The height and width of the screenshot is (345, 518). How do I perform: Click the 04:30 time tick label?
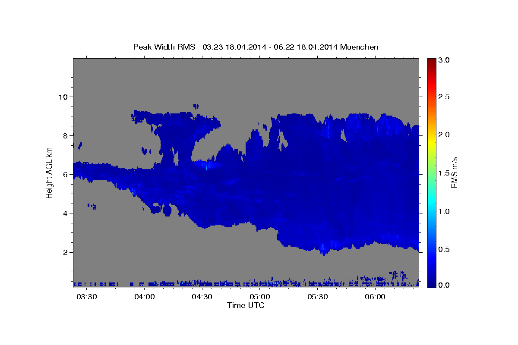[202, 297]
